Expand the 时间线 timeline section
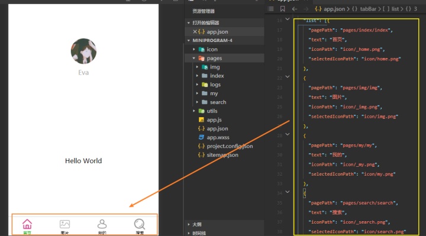The width and height of the screenshot is (426, 236). tap(189, 233)
